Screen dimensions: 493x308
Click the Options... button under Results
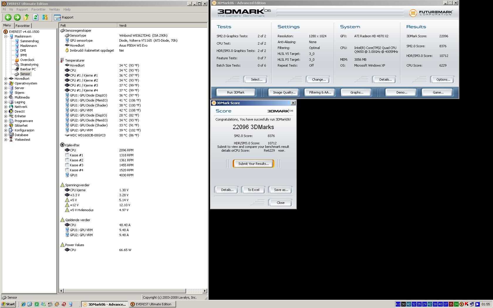point(443,79)
